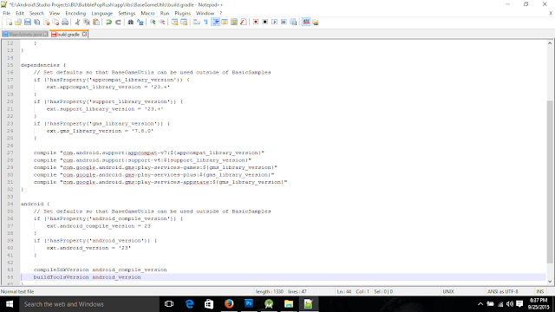Open the Language menu
Screen dimensions: 555x312
tap(102, 14)
